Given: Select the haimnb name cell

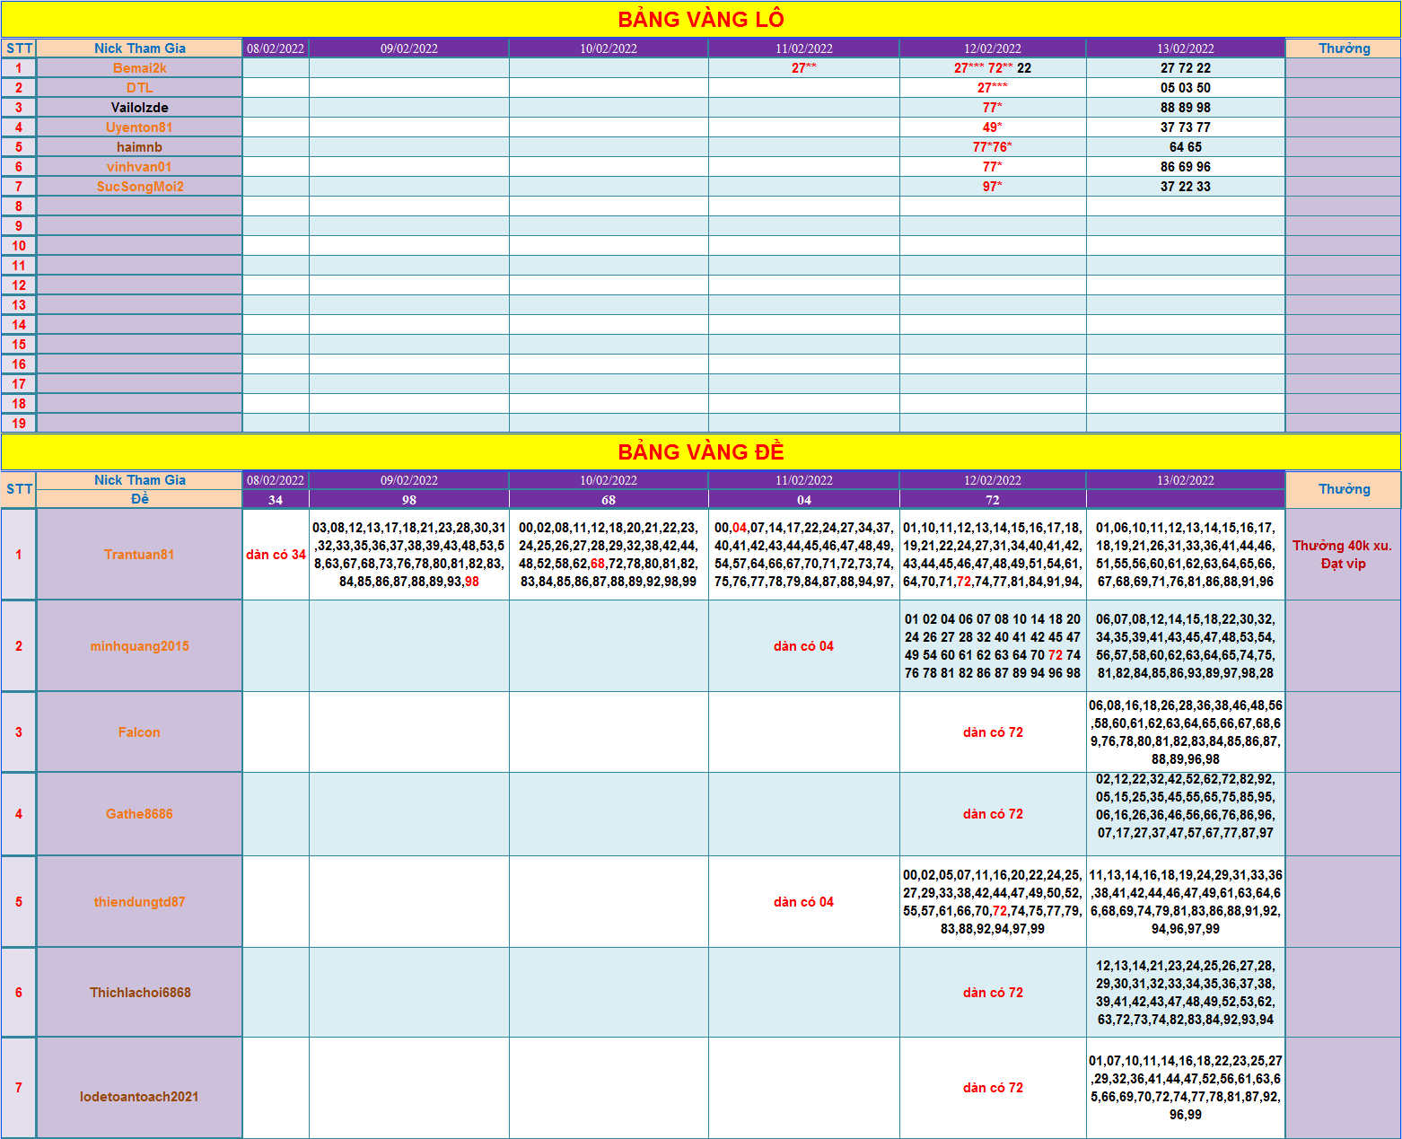Looking at the screenshot, I should pos(139,147).
